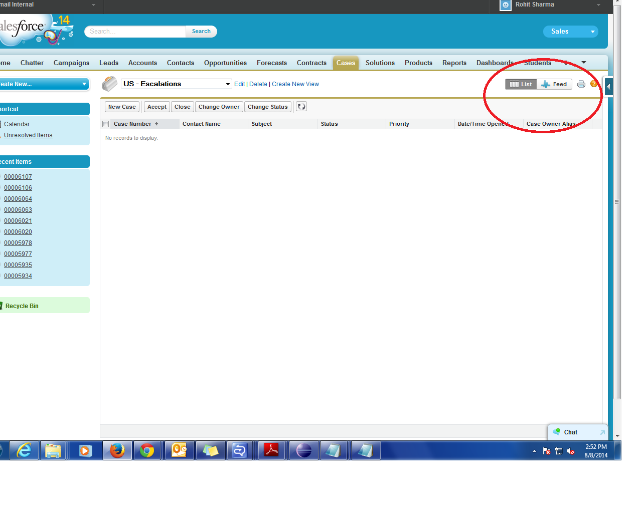This screenshot has height=513, width=642.
Task: Go to the Chatter tab
Action: click(32, 63)
